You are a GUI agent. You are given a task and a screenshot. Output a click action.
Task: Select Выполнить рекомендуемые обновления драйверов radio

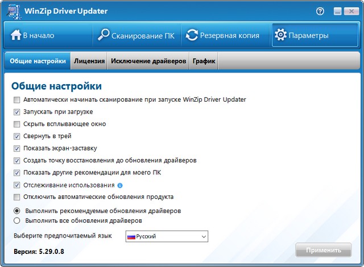click(x=16, y=211)
